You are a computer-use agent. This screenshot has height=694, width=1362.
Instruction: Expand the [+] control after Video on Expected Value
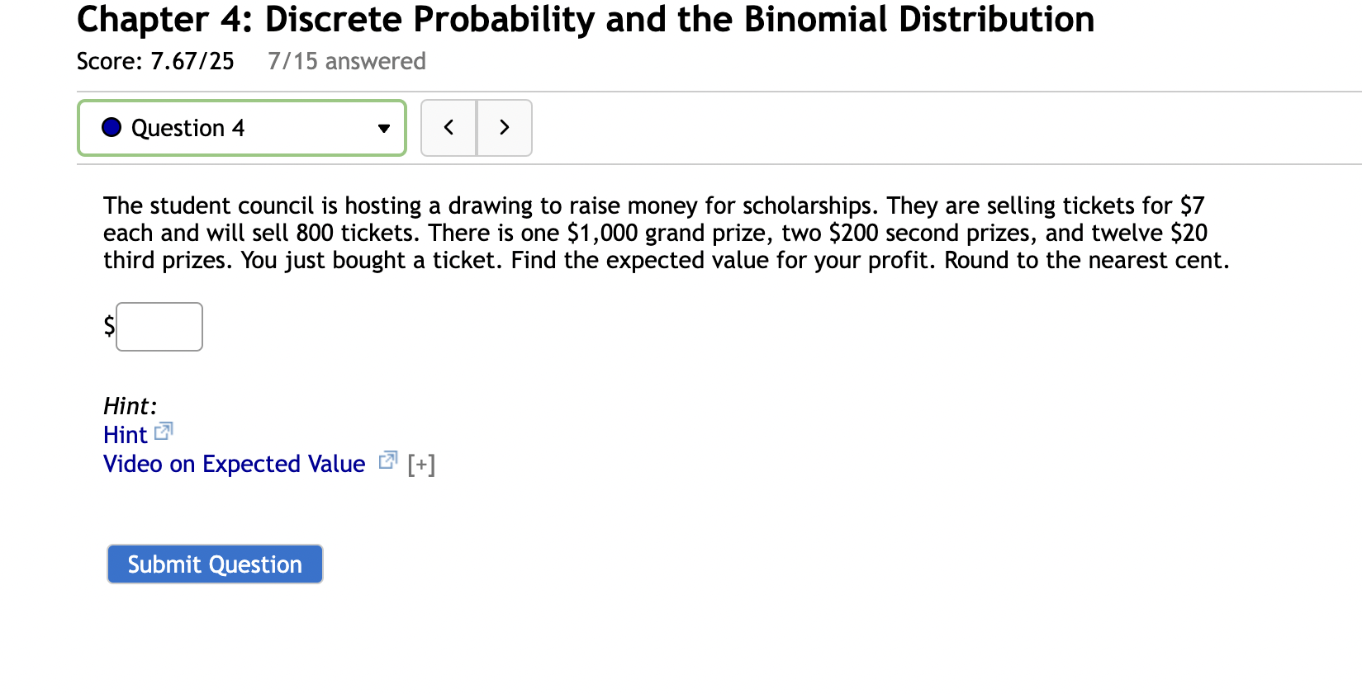[421, 464]
